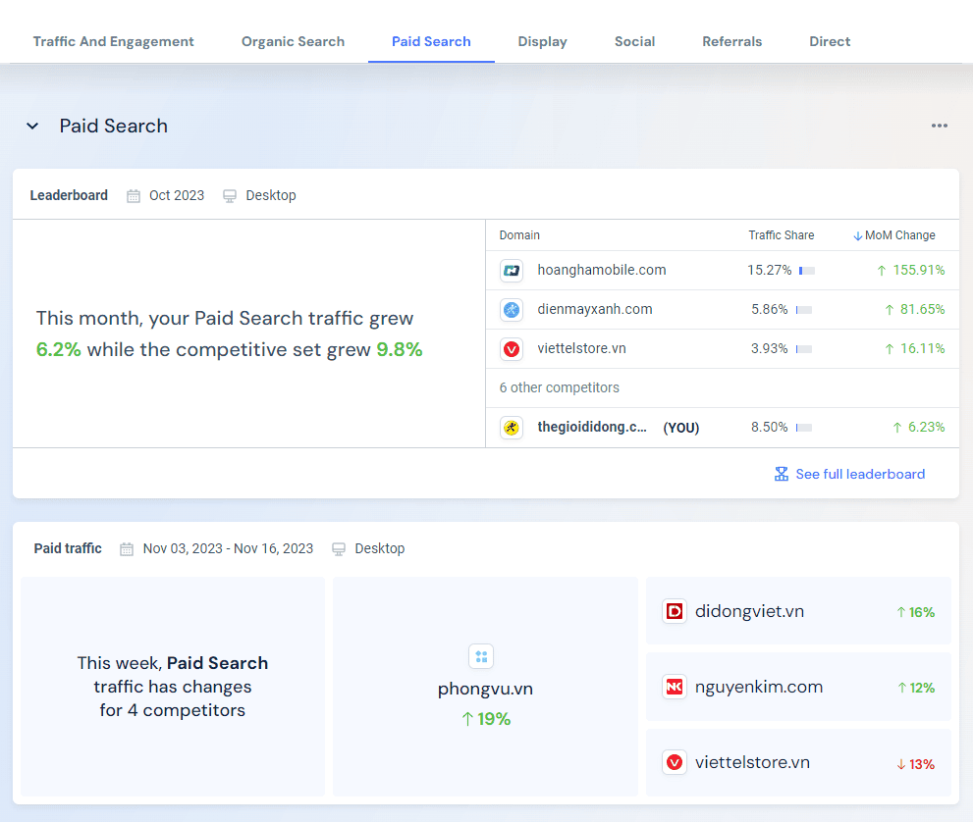Click the 155.91% MoM change value

[918, 271]
